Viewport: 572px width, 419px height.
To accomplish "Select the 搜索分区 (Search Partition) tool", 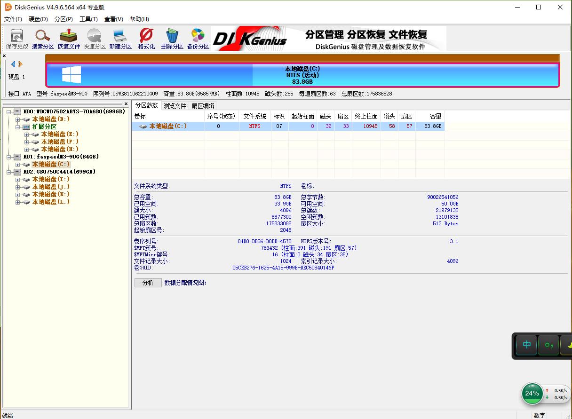I will point(43,38).
